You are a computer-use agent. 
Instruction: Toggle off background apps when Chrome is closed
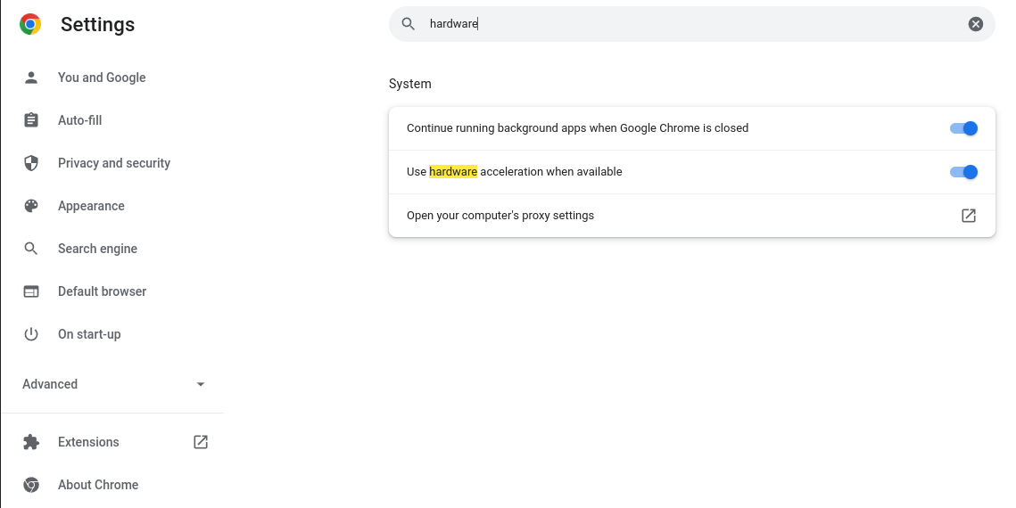963,128
